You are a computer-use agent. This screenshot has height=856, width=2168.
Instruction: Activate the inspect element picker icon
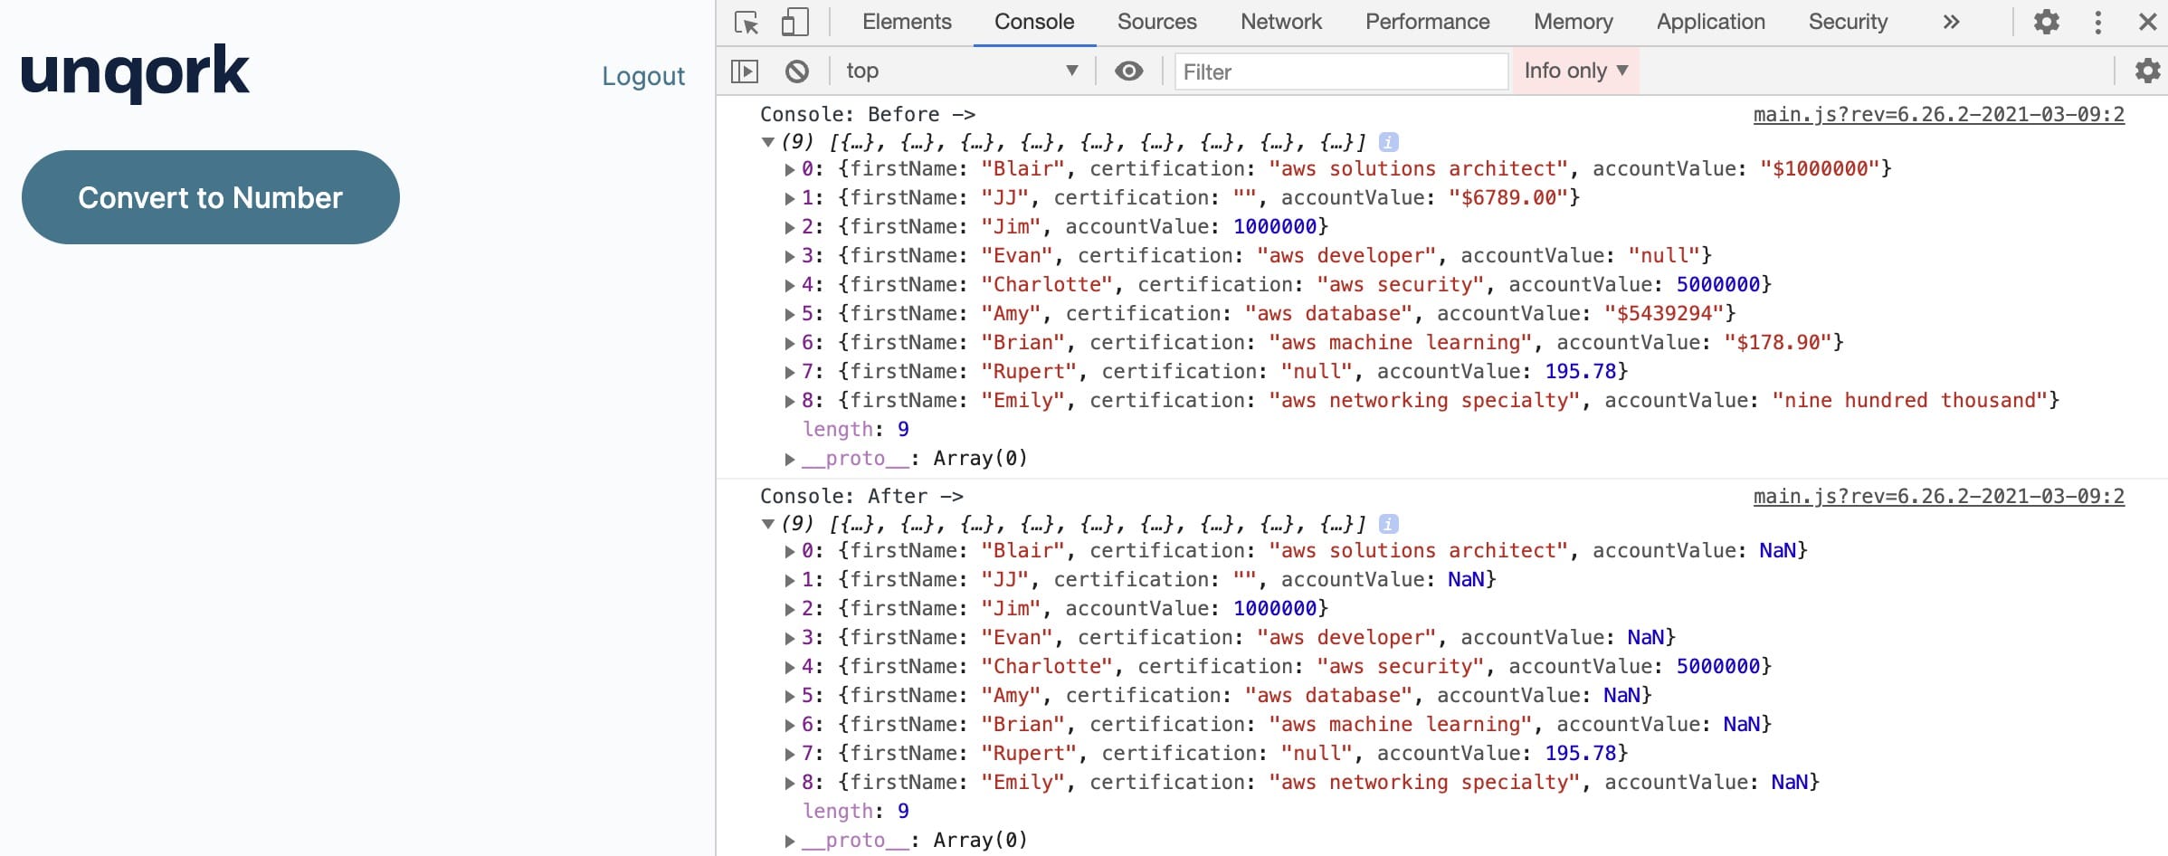coord(746,22)
